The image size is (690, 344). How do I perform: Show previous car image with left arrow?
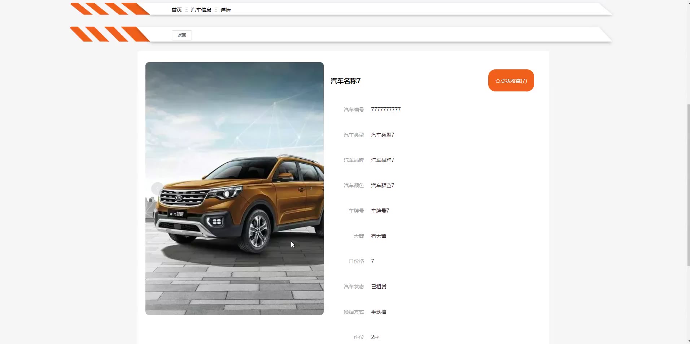point(157,189)
